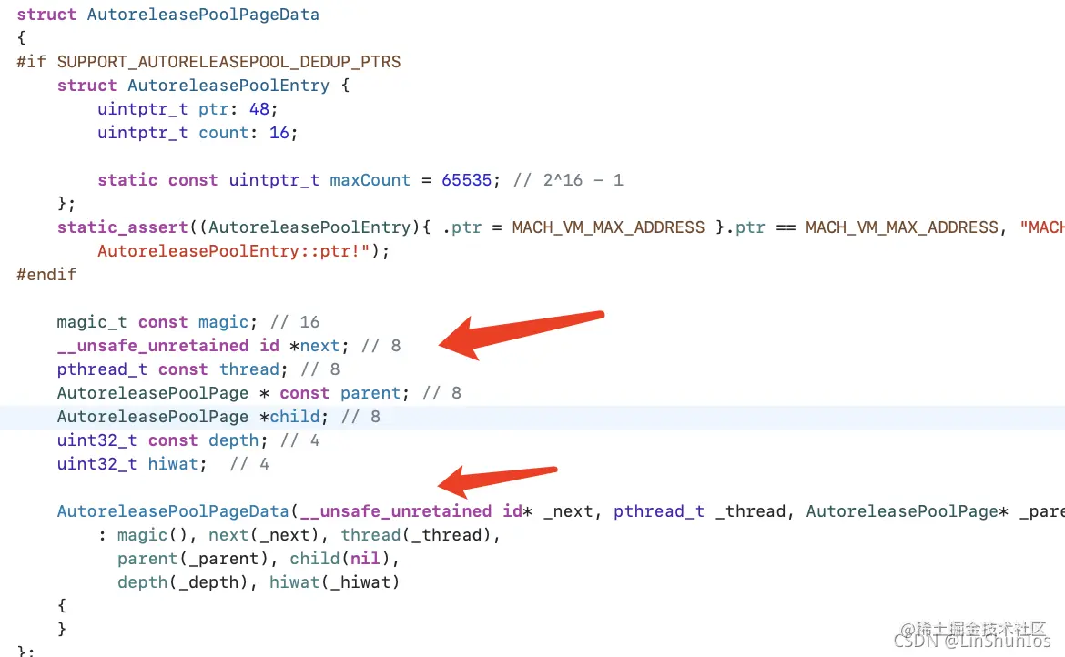Click the first MACH_VM_MAX_ADDRESS in static_assert
The height and width of the screenshot is (657, 1065).
(608, 227)
